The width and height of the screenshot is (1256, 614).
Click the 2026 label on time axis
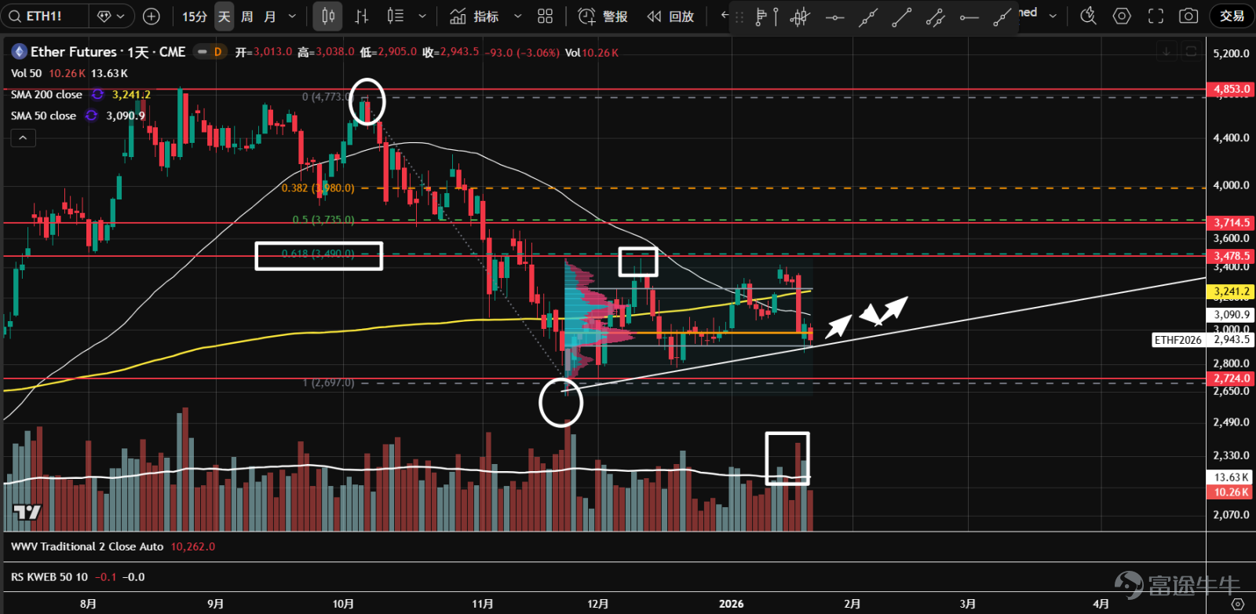(731, 604)
